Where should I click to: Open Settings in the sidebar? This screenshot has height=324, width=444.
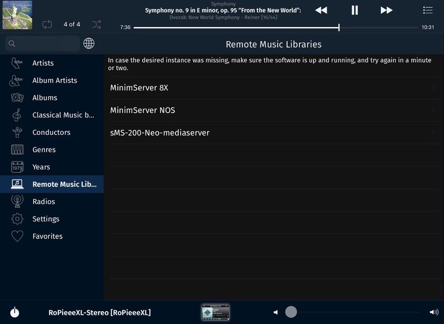point(46,219)
